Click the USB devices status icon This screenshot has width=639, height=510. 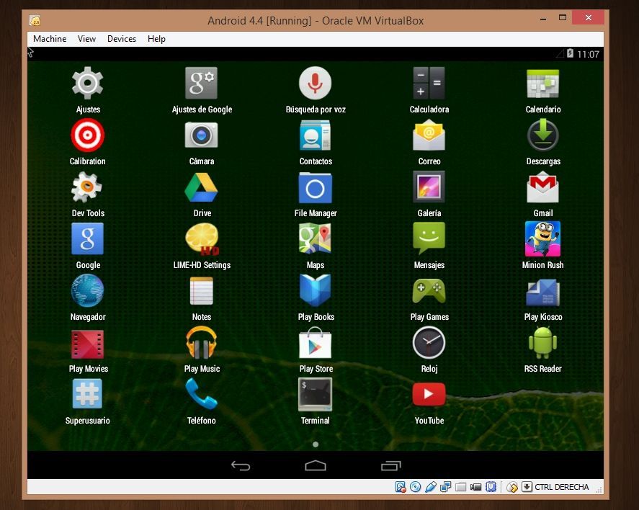coord(430,487)
